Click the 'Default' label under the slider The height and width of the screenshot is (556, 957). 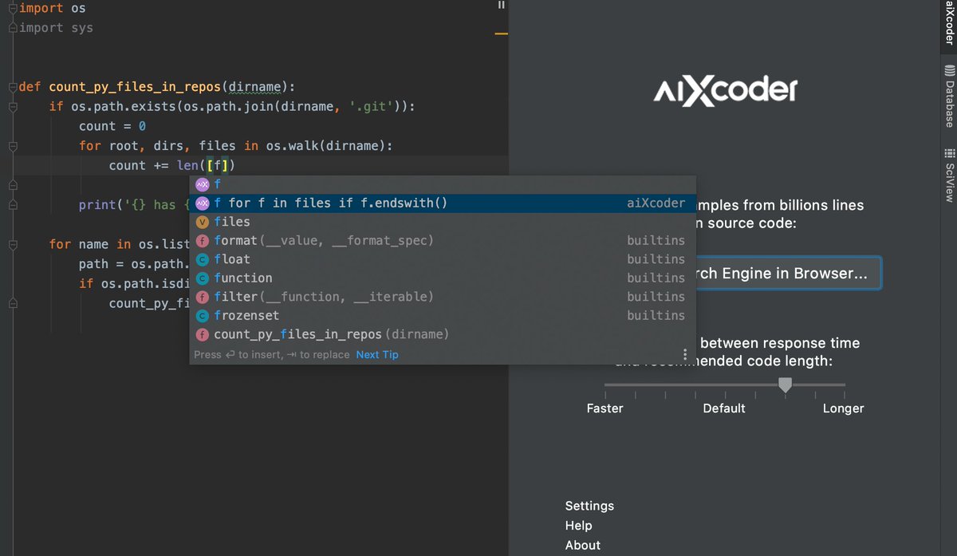tap(724, 408)
